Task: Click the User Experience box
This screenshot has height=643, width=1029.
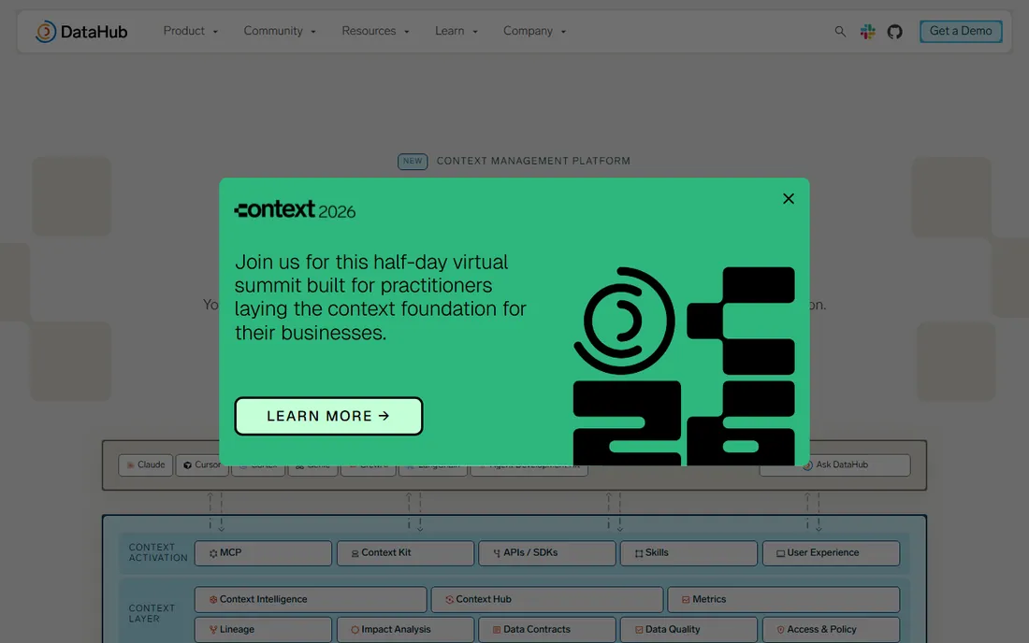Action: 831,553
